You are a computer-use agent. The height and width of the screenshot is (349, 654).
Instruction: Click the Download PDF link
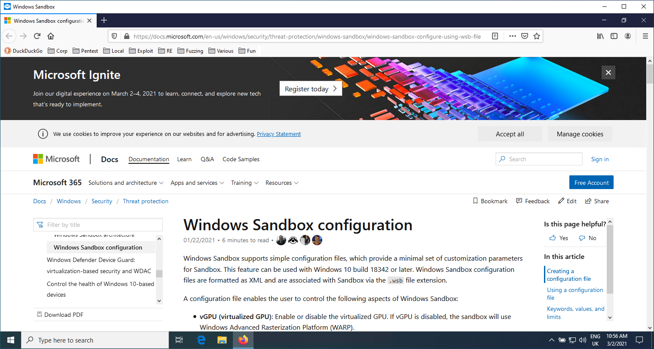[60, 315]
